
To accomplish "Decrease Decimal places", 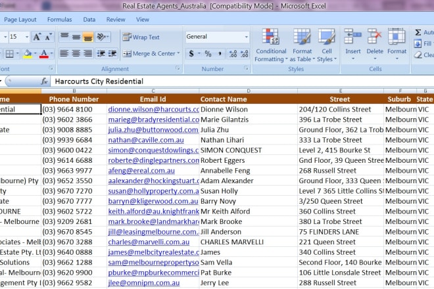I will click(x=245, y=53).
